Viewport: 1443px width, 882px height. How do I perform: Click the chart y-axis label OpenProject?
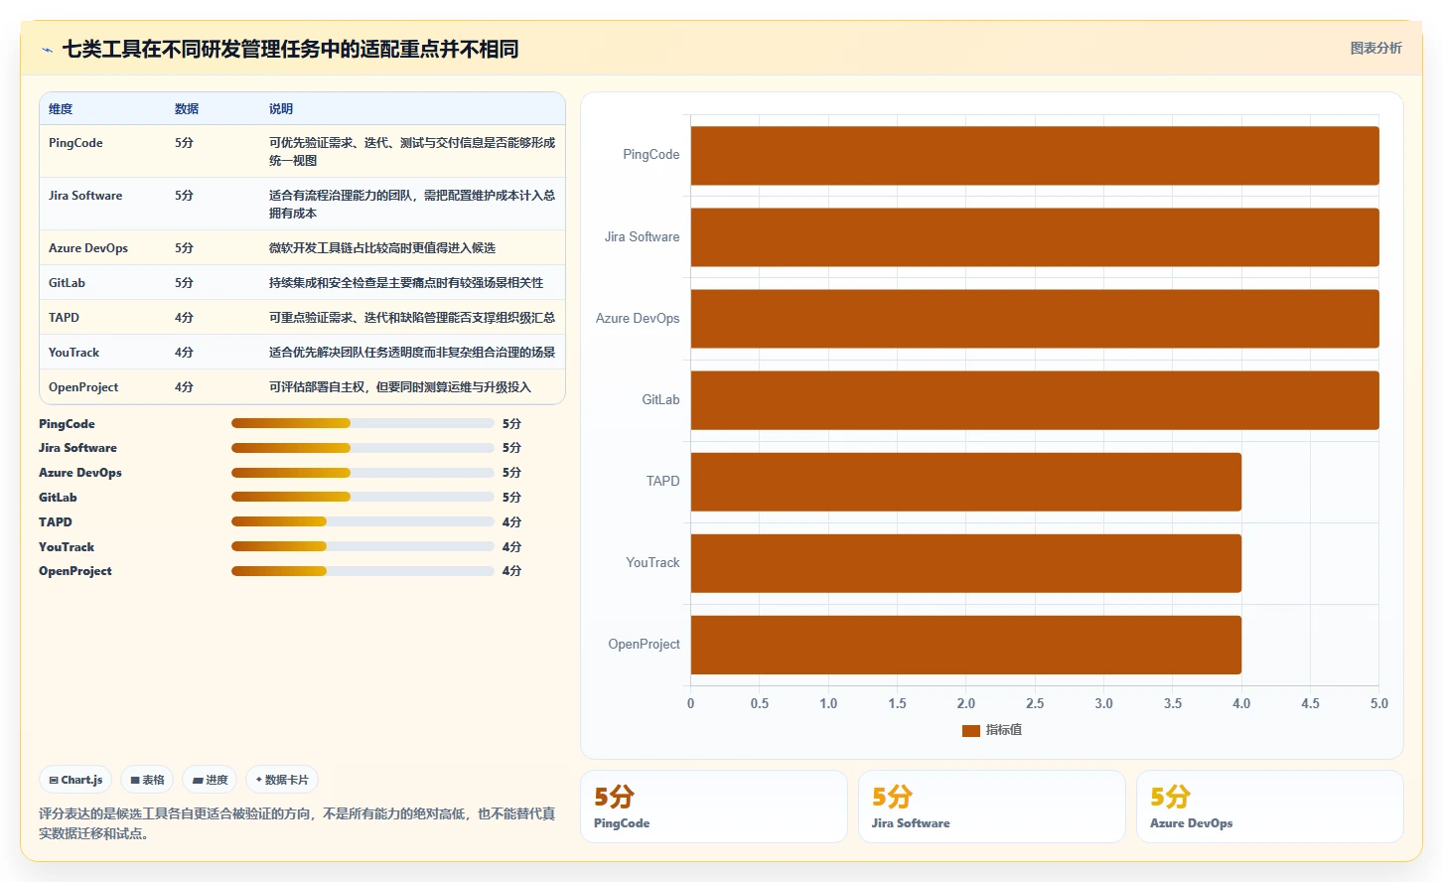click(x=644, y=645)
